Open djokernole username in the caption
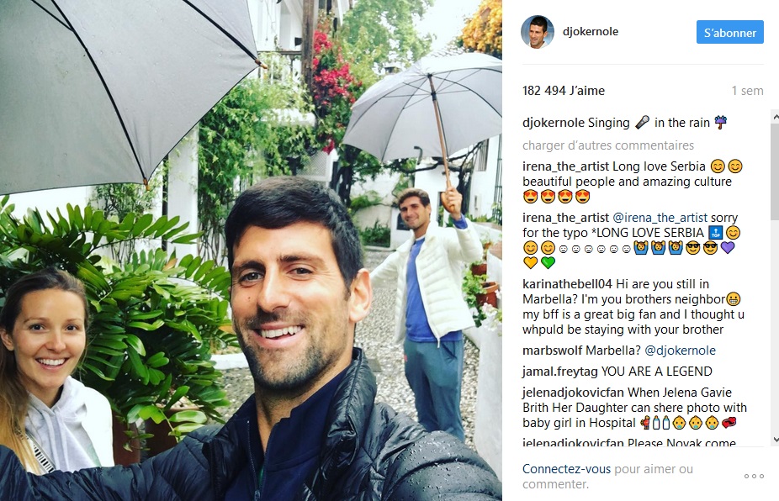The width and height of the screenshot is (779, 501). (x=551, y=123)
